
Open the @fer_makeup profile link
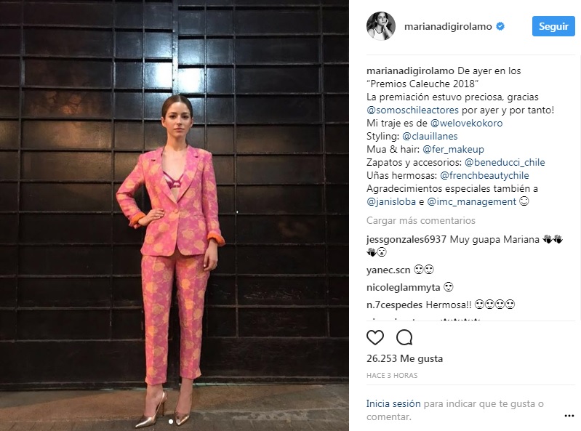[453, 149]
